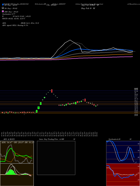Click the empty intraday price chart box

tap(56, 158)
